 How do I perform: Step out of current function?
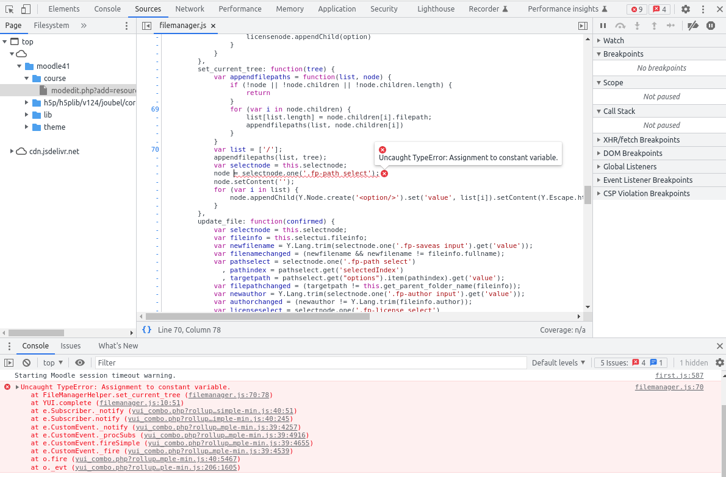coord(654,26)
